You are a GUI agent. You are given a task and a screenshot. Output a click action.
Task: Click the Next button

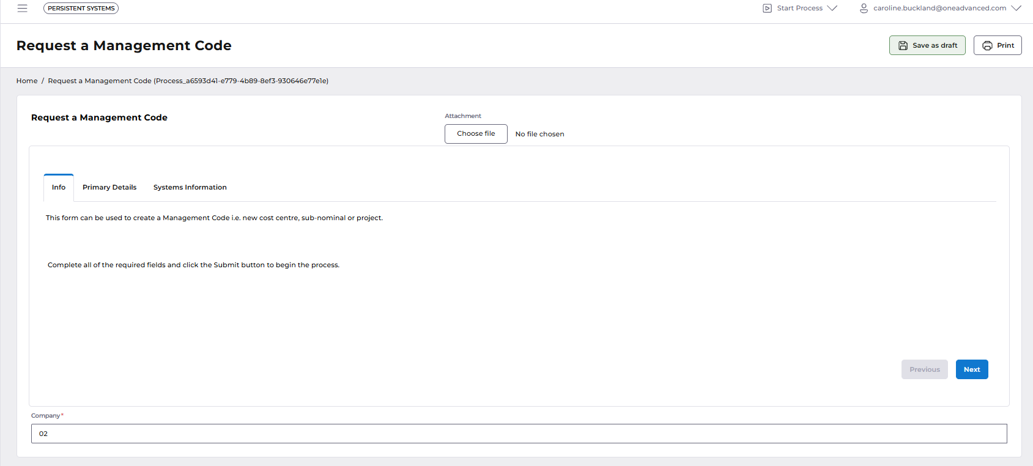click(x=972, y=369)
